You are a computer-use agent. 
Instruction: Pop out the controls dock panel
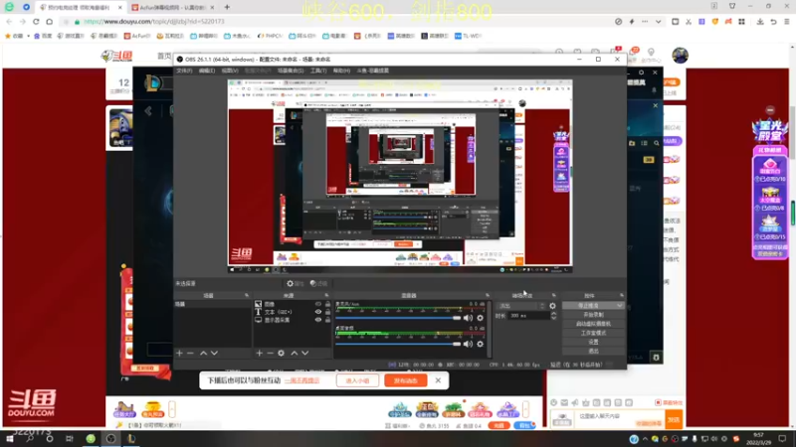(621, 295)
